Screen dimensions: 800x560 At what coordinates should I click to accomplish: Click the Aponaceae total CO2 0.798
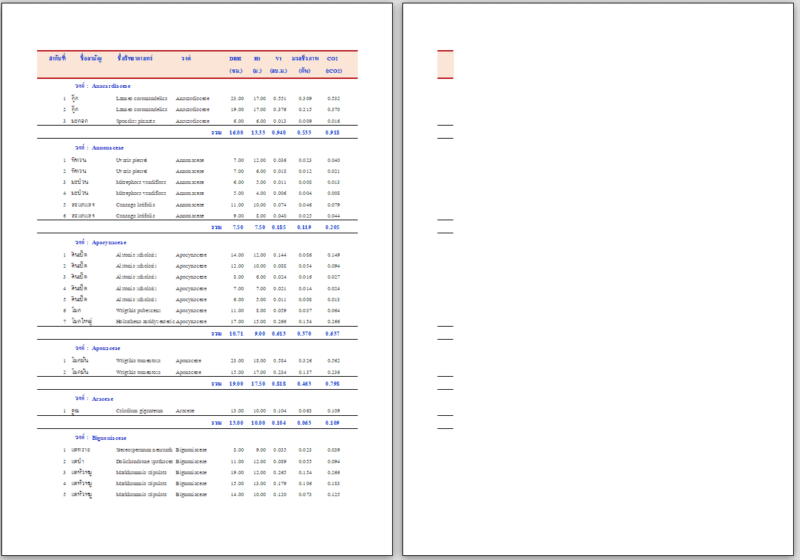[x=332, y=384]
